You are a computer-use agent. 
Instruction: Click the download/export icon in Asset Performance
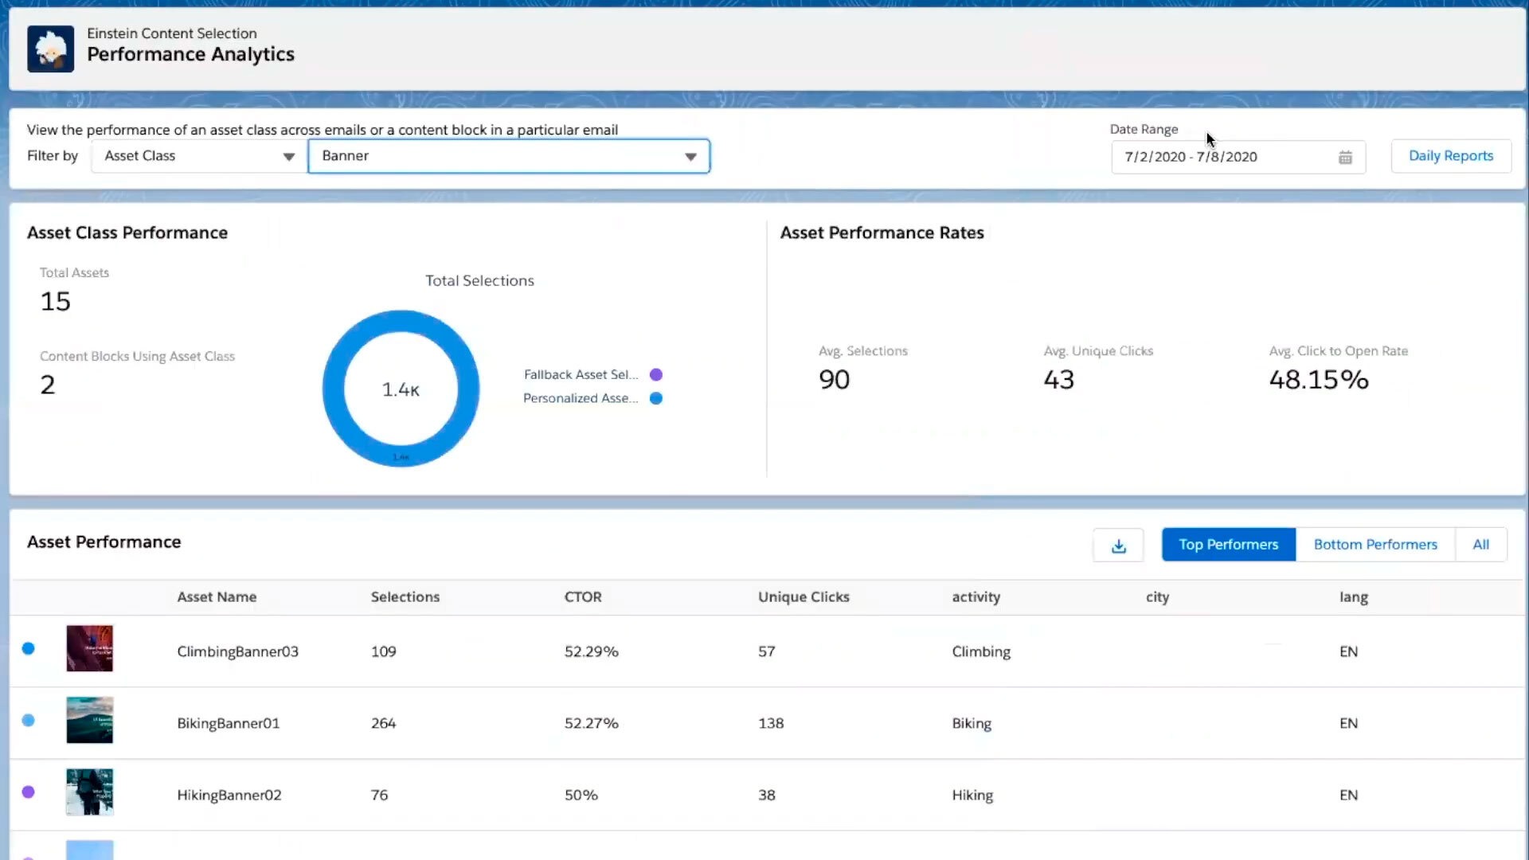click(1118, 544)
